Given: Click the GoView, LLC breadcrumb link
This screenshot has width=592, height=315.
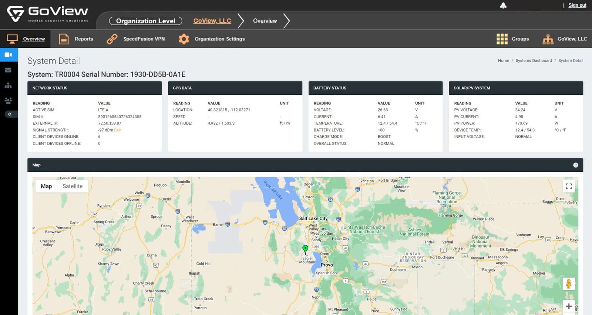Looking at the screenshot, I should 212,21.
